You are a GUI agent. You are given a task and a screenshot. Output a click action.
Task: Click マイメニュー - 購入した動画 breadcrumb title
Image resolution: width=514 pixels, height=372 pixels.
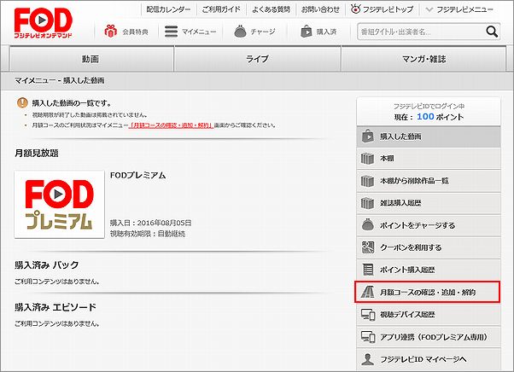coord(59,80)
